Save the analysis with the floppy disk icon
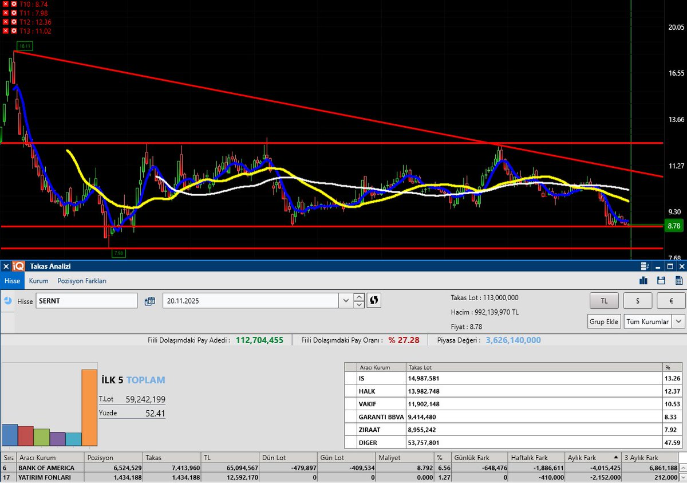Screen dimensions: 687x483 tap(661, 281)
